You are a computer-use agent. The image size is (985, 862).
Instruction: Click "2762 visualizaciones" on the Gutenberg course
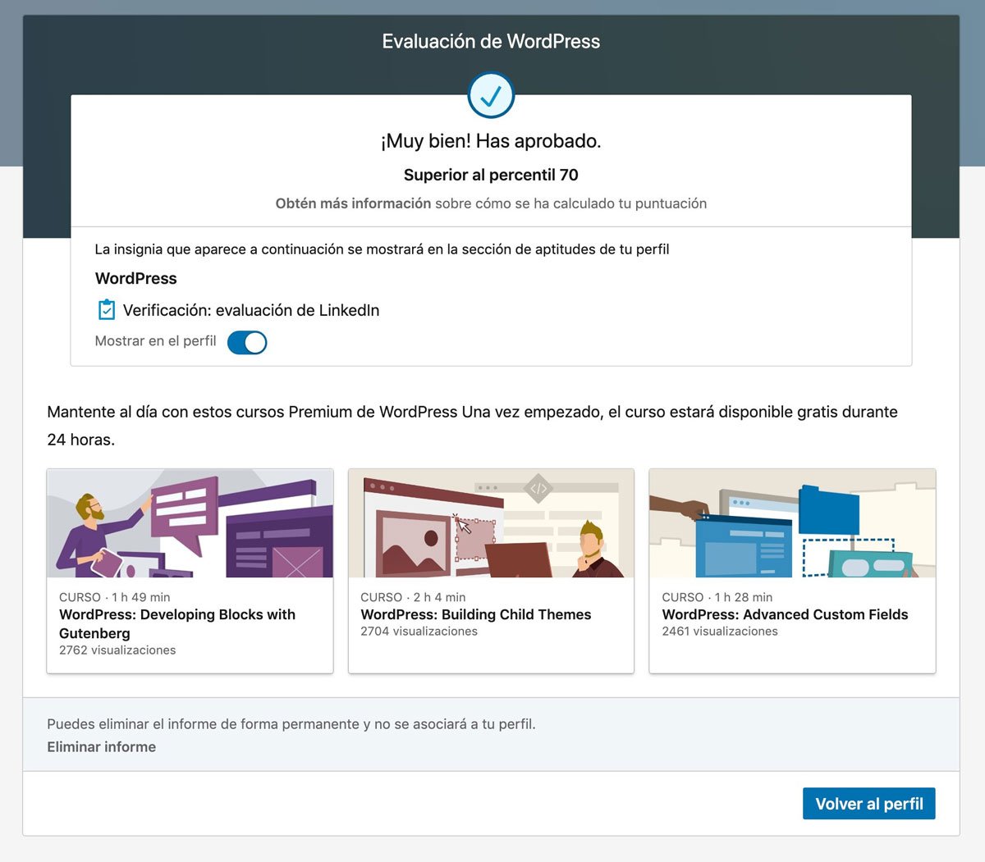[x=117, y=650]
